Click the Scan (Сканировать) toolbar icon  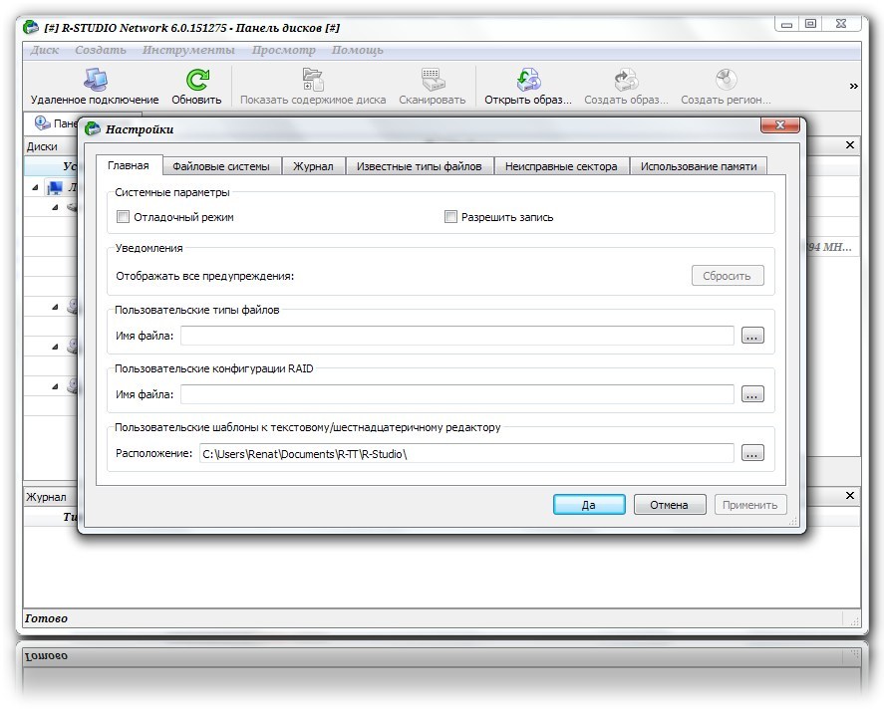click(x=432, y=80)
